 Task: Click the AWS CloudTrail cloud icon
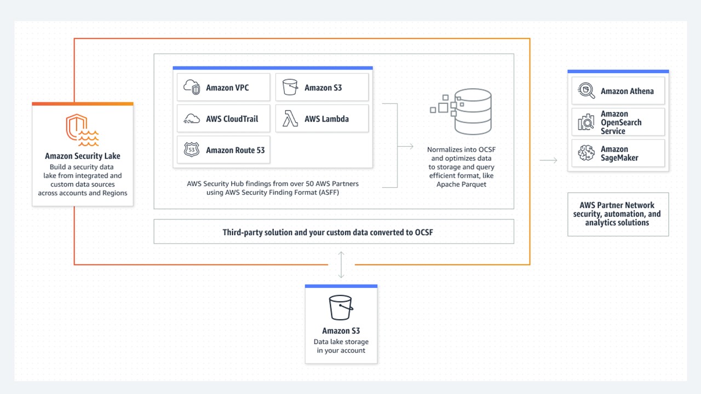click(192, 119)
